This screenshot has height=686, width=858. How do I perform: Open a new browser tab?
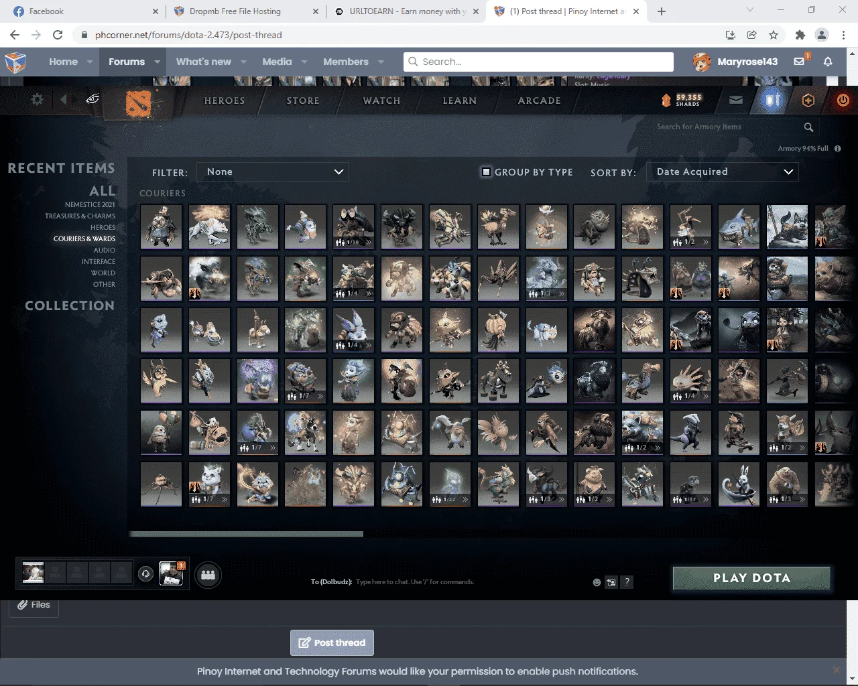pos(662,11)
